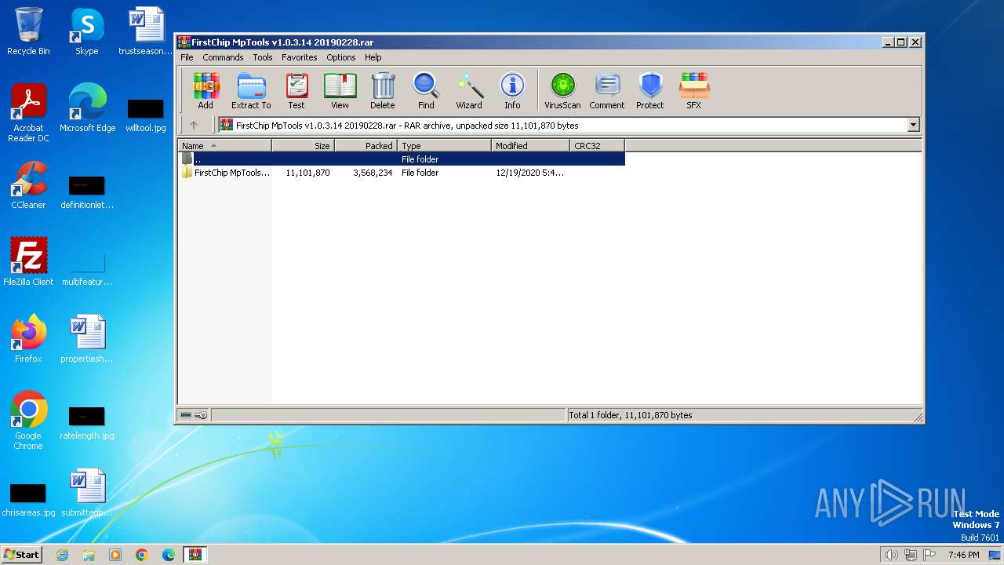
Task: Open the Tools menu
Action: coord(263,57)
